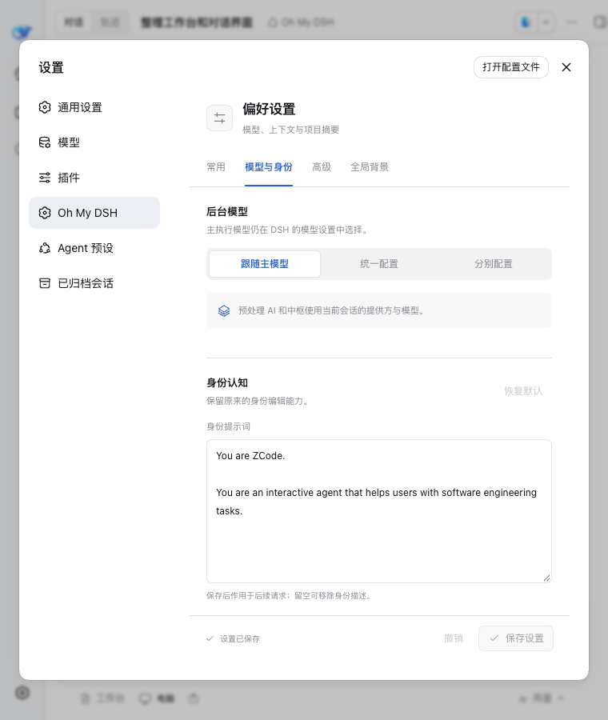Switch to the 高级 tab

tap(322, 167)
